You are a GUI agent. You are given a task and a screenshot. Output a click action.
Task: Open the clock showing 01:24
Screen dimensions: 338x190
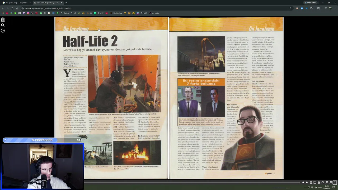pyautogui.click(x=327, y=187)
